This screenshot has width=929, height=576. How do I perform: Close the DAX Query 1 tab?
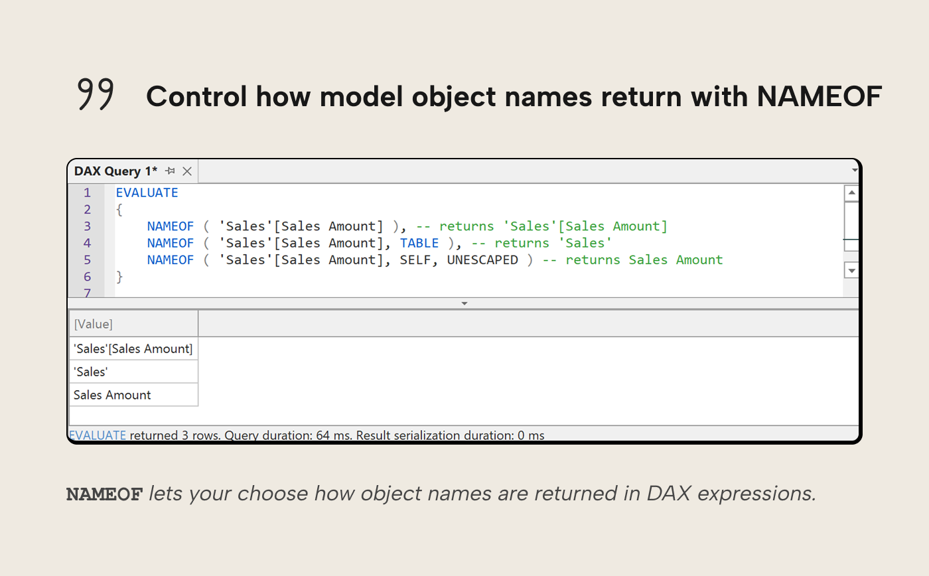pyautogui.click(x=187, y=171)
